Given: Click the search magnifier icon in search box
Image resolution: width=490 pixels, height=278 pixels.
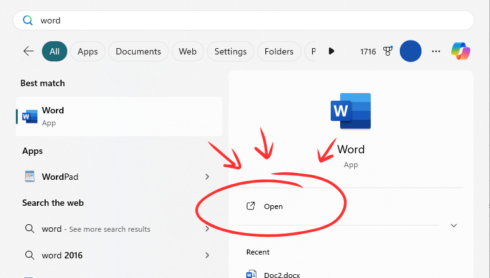Looking at the screenshot, I should (27, 20).
